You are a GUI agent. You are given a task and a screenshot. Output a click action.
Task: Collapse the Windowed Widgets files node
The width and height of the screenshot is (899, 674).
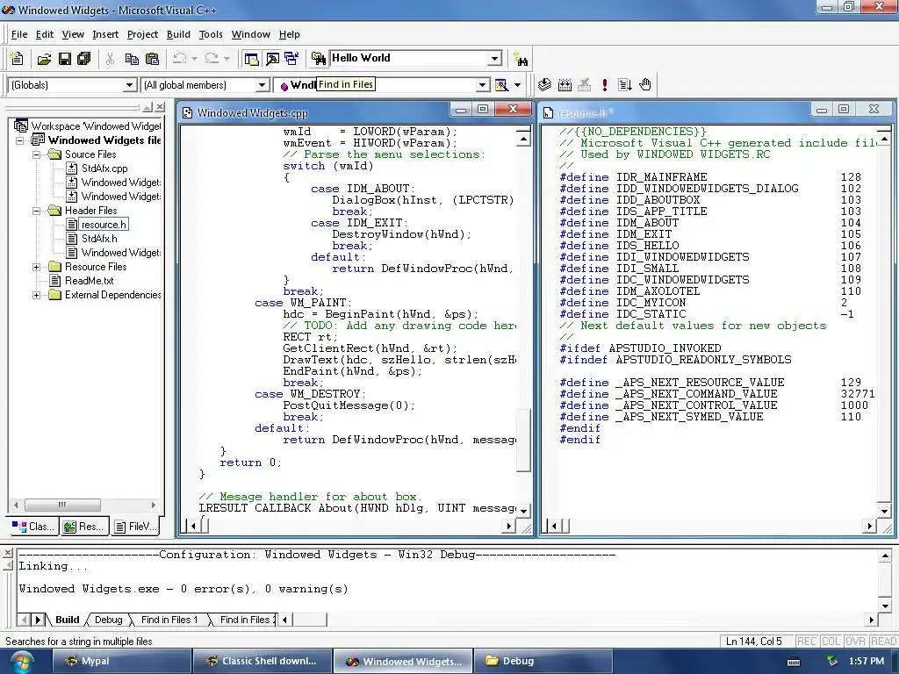click(19, 140)
